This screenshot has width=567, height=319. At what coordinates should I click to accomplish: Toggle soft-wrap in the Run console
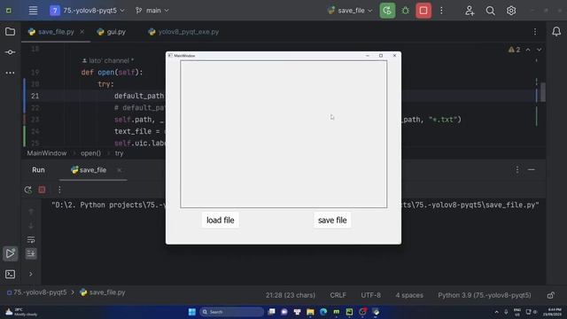tap(31, 240)
